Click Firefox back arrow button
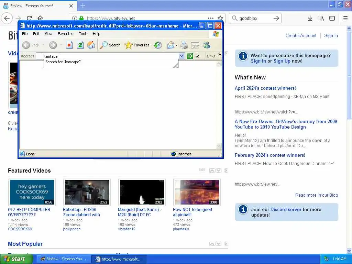 7,18
